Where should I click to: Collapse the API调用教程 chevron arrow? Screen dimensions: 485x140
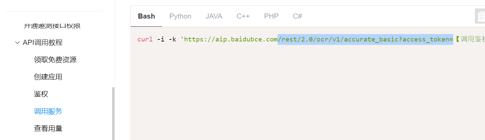point(18,43)
